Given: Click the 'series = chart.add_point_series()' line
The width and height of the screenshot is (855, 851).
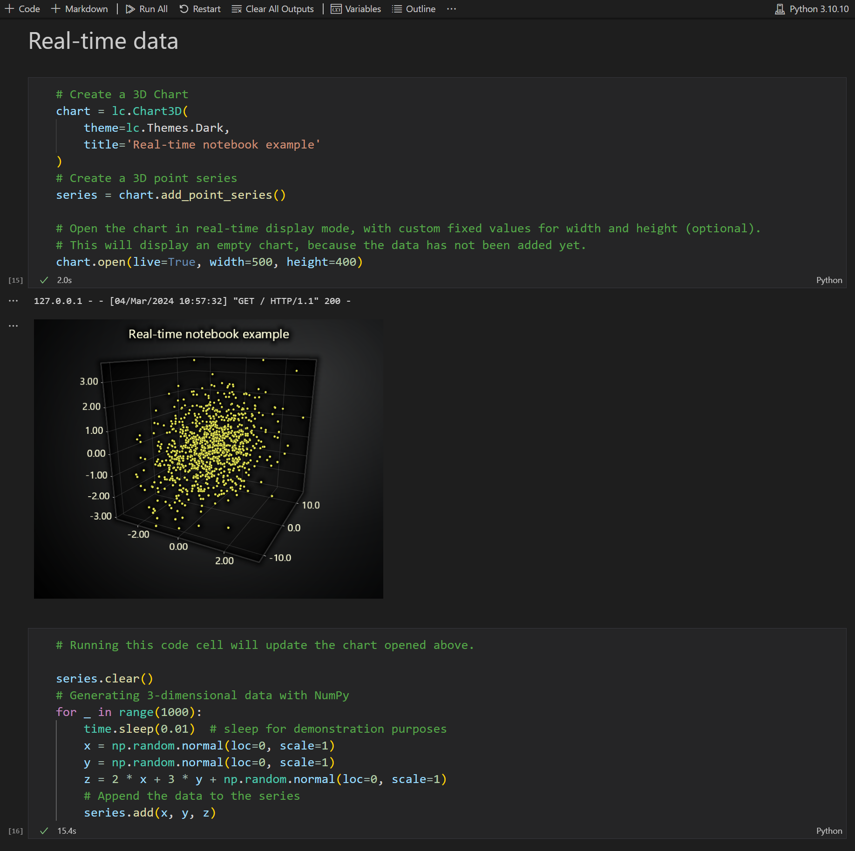Looking at the screenshot, I should point(171,195).
